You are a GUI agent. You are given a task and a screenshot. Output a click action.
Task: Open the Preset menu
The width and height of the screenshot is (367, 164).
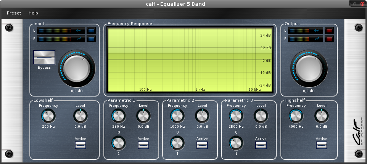[14, 13]
